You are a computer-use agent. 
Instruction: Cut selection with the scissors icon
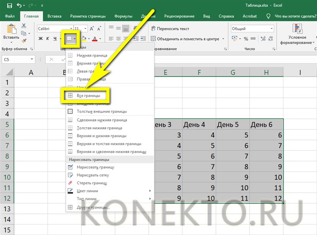[x=24, y=26]
